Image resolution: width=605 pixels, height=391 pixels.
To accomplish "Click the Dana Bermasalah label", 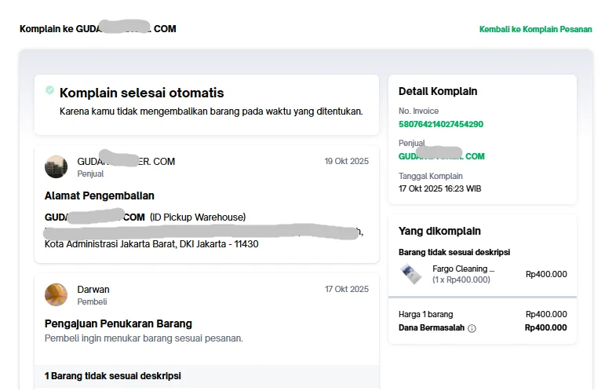I will [431, 327].
